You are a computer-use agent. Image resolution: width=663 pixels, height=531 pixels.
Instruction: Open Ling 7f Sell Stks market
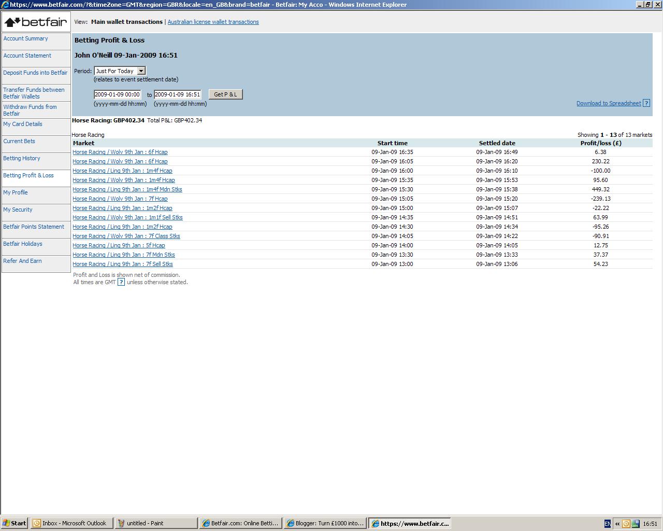(123, 264)
